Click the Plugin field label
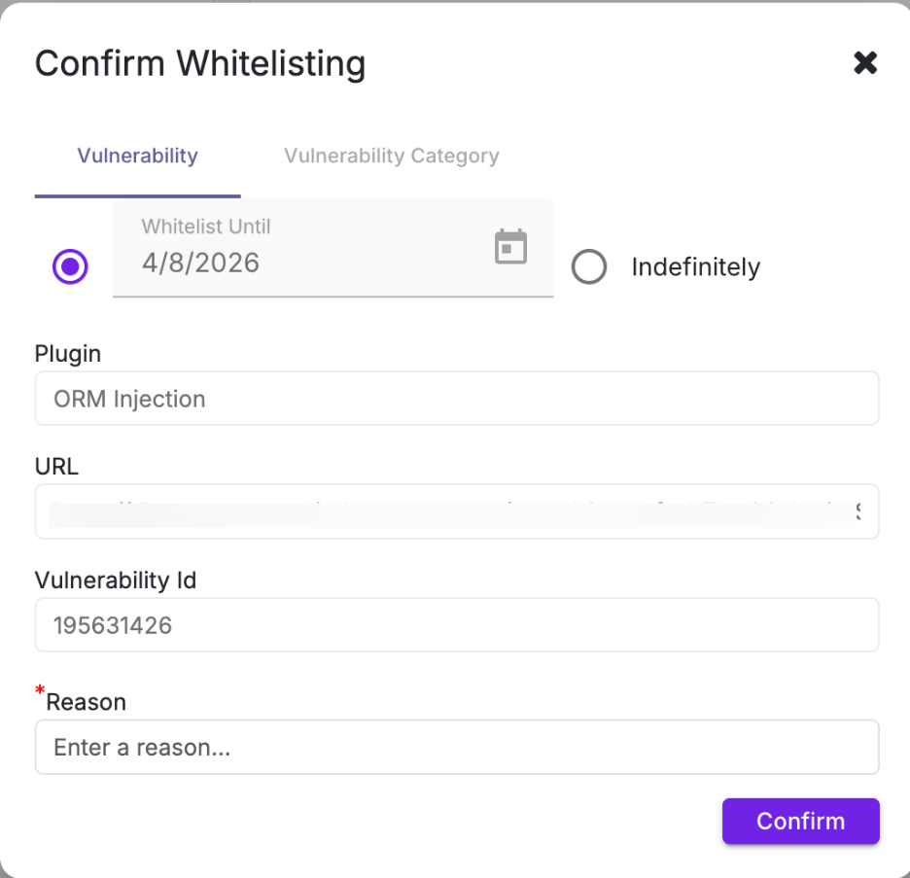Image resolution: width=910 pixels, height=878 pixels. [x=68, y=353]
